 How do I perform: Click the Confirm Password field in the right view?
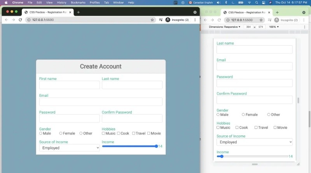tap(255, 100)
